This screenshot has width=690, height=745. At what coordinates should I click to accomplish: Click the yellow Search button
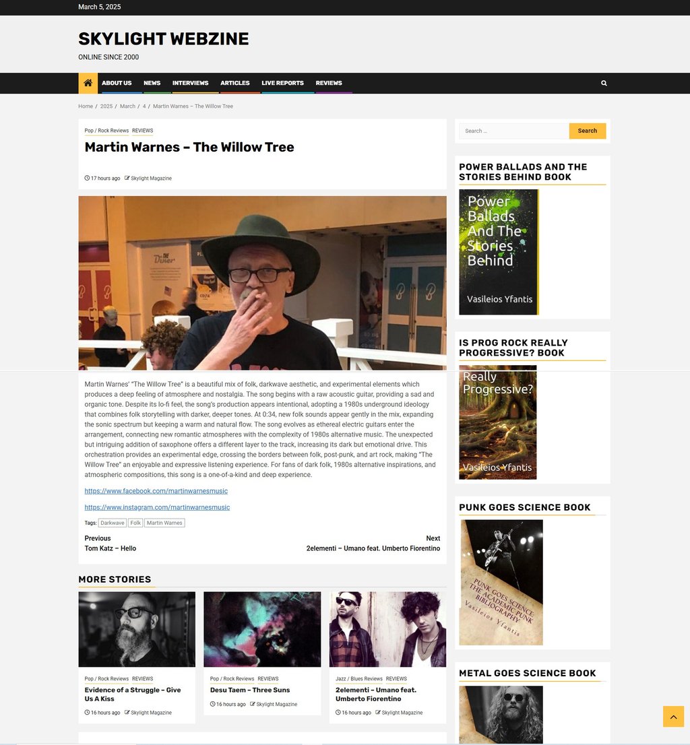point(588,131)
